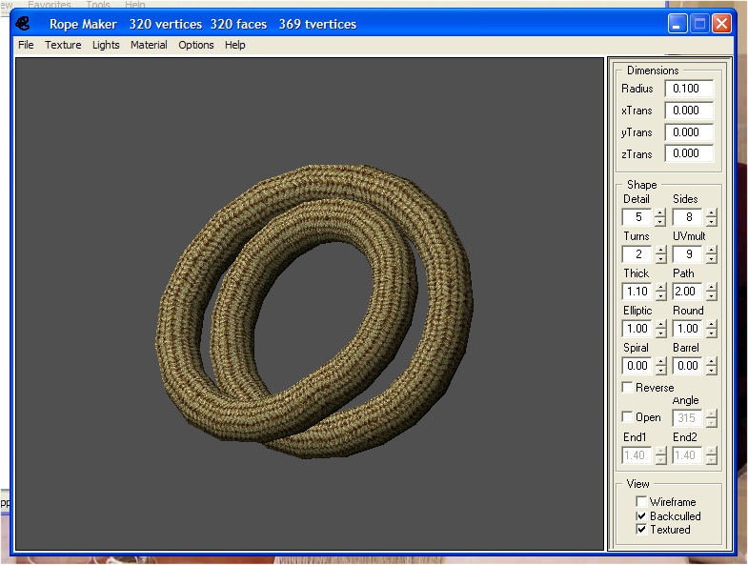Click the yTrans input field
748x565 pixels.
[689, 132]
